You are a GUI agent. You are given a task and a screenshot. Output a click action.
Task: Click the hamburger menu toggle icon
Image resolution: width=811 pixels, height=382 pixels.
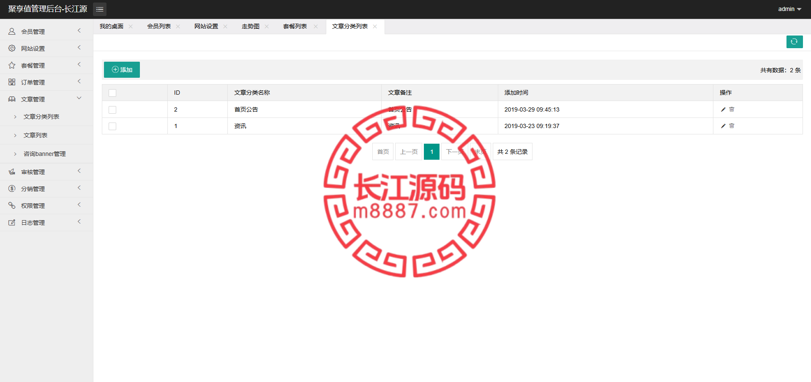[100, 9]
